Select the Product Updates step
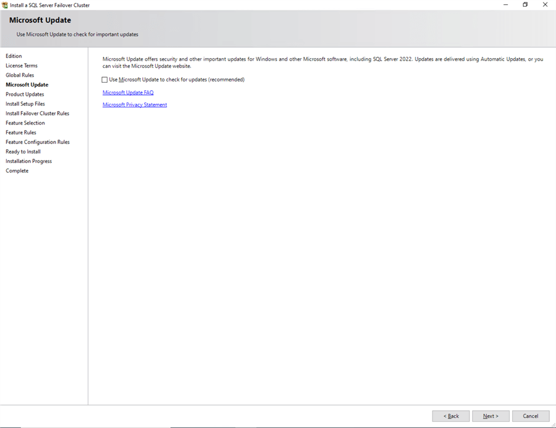Viewport: 556px width, 428px height. 25,94
